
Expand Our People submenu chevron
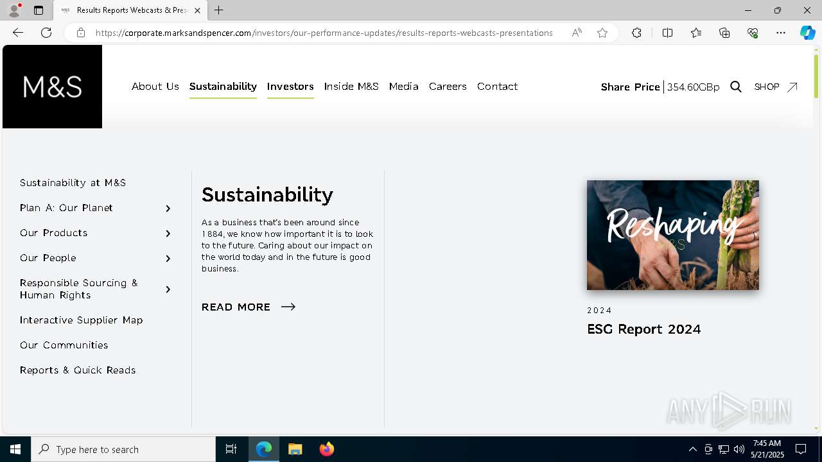point(168,259)
